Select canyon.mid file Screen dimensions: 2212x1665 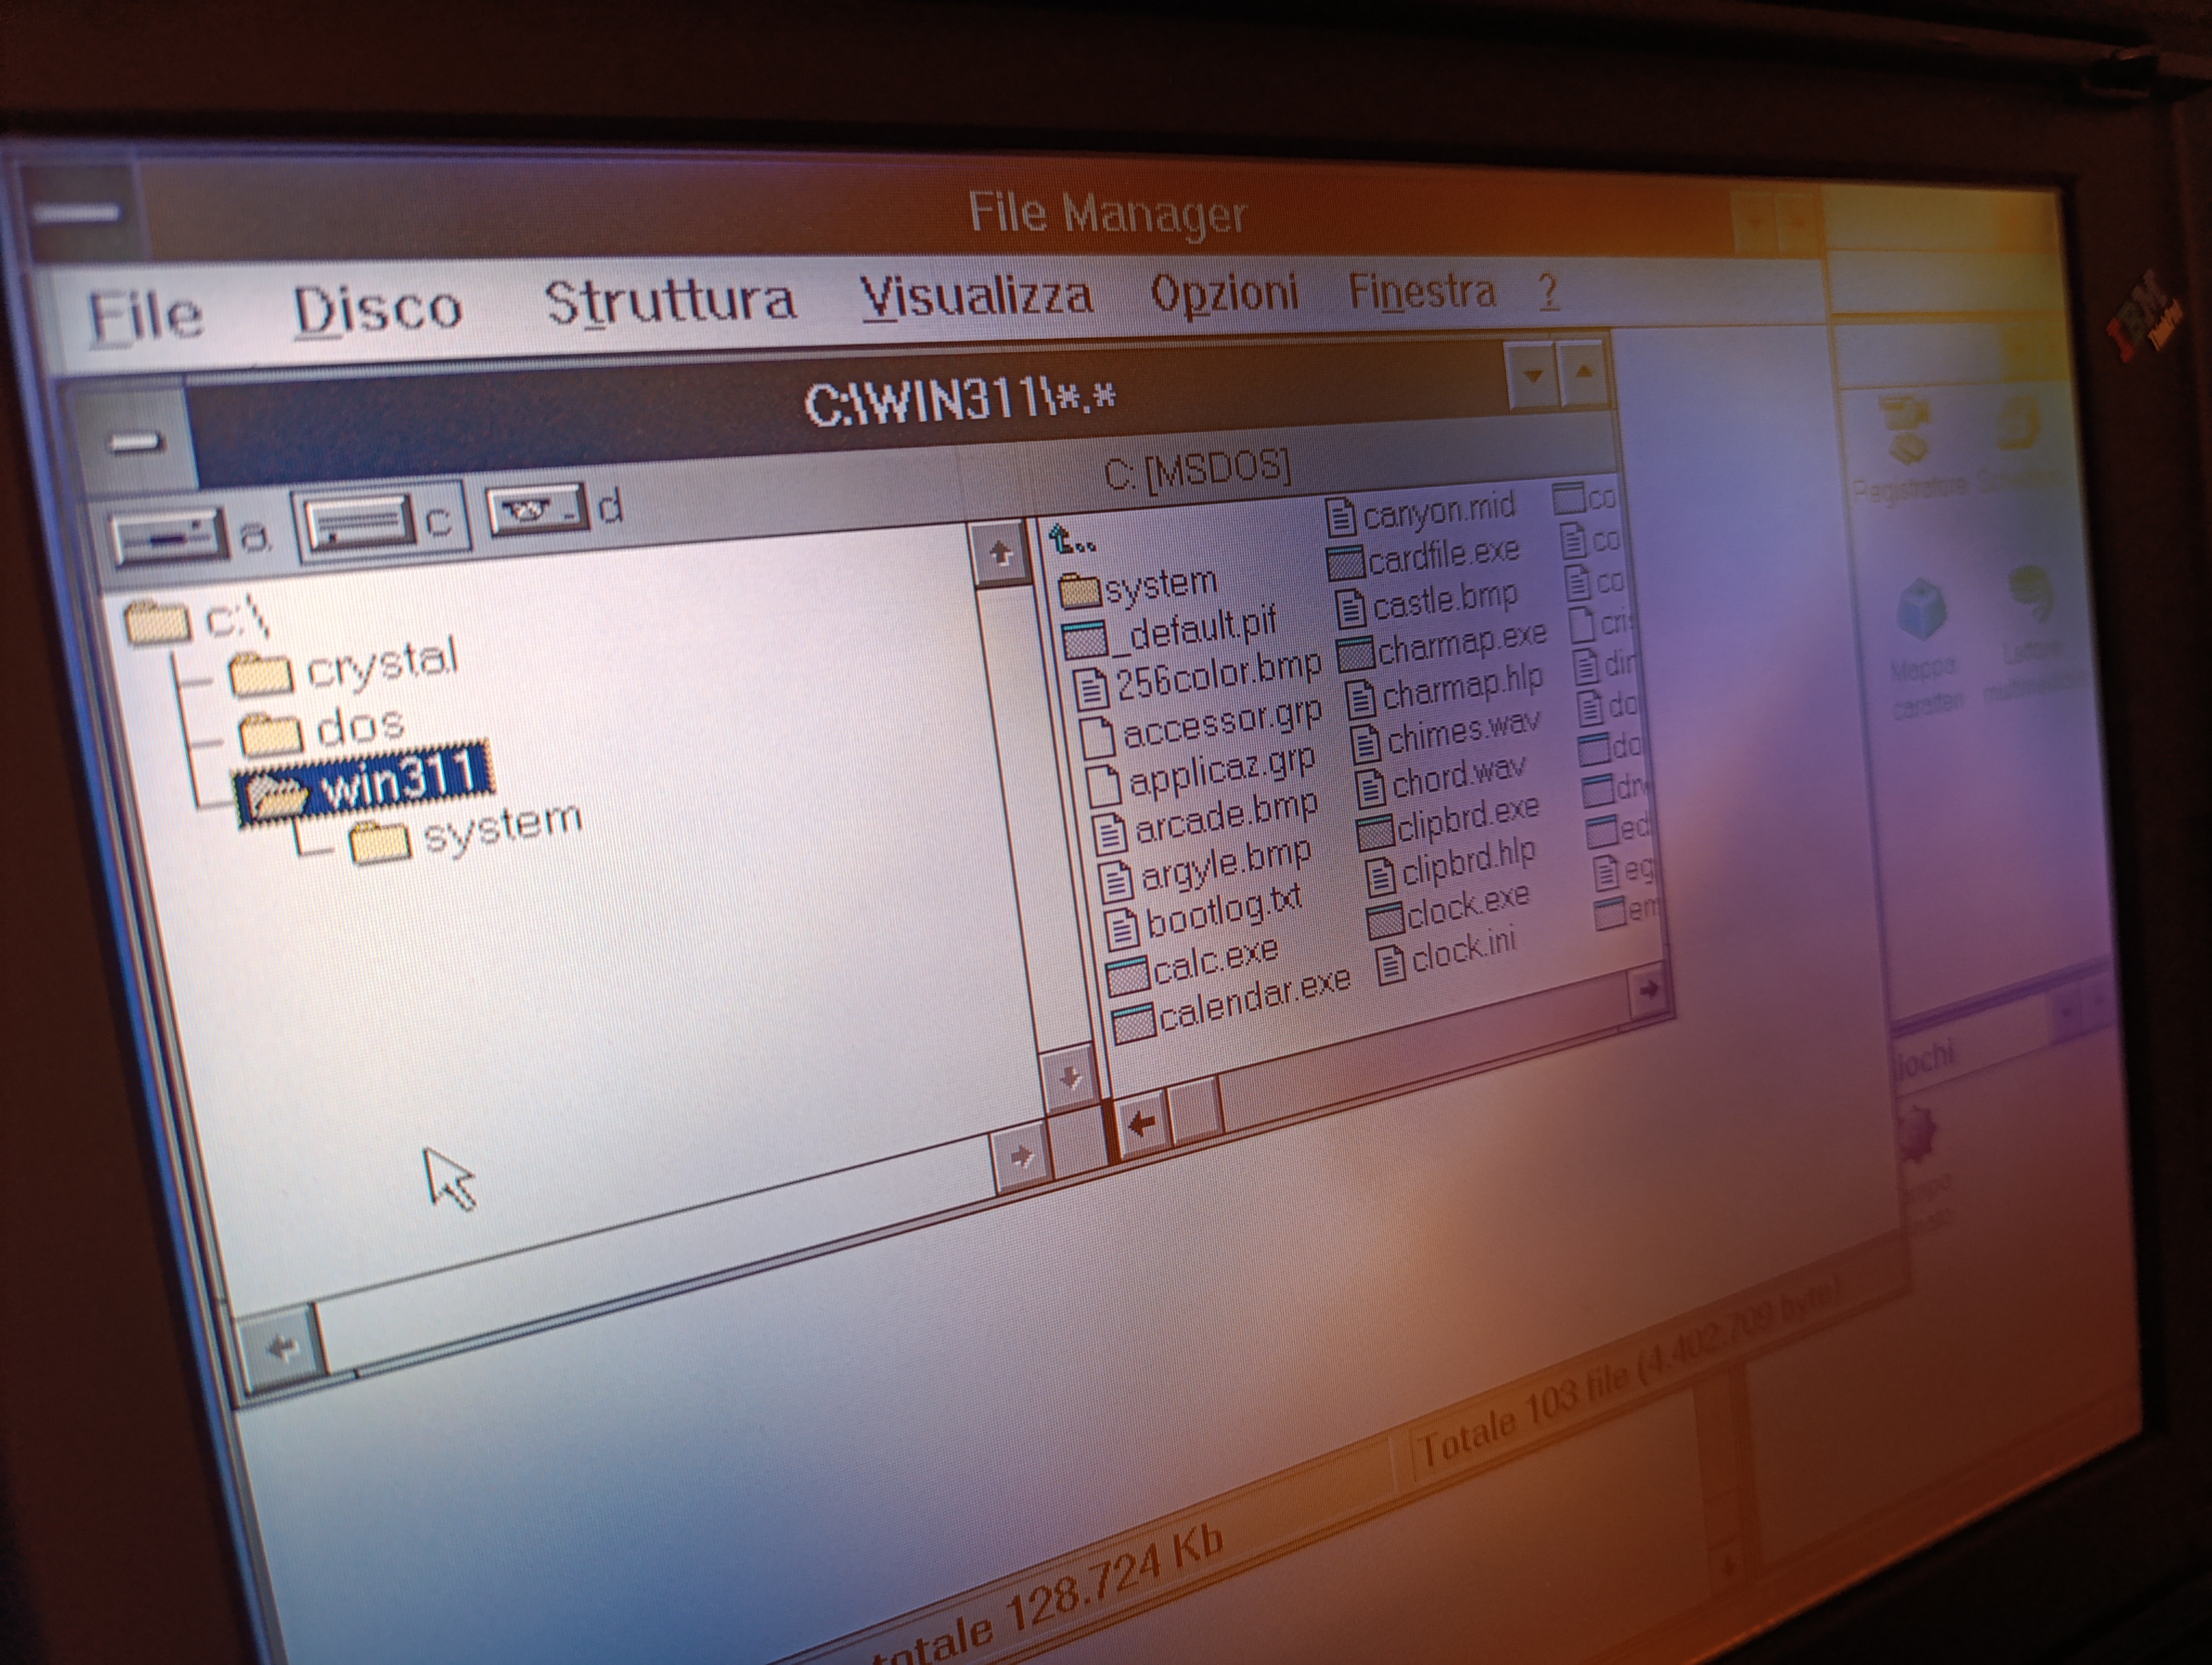click(x=1421, y=513)
